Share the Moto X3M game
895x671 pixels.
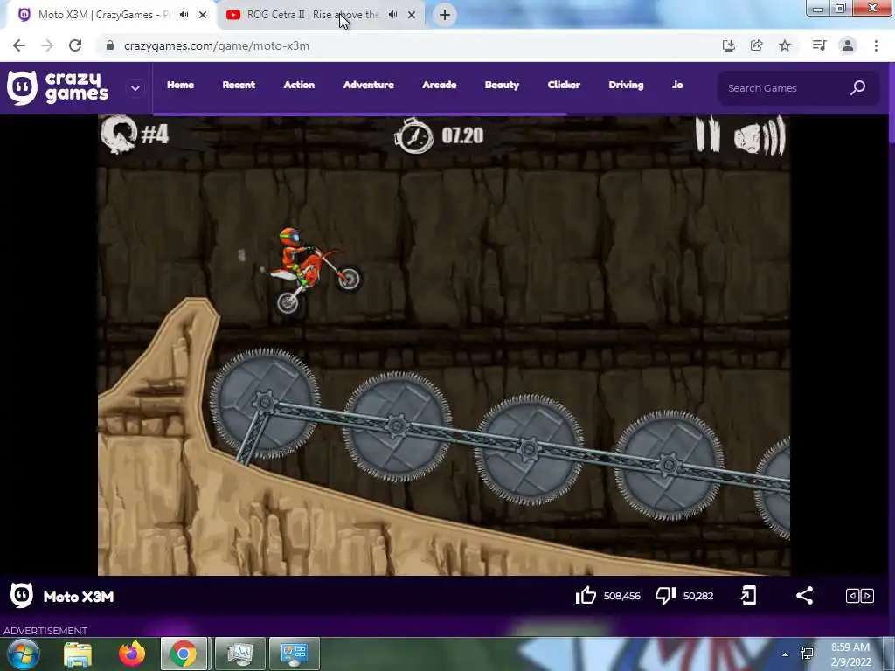click(x=804, y=596)
